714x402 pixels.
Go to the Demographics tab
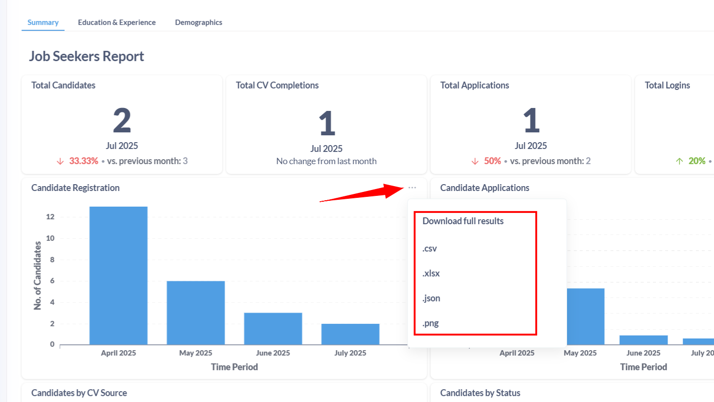click(198, 22)
